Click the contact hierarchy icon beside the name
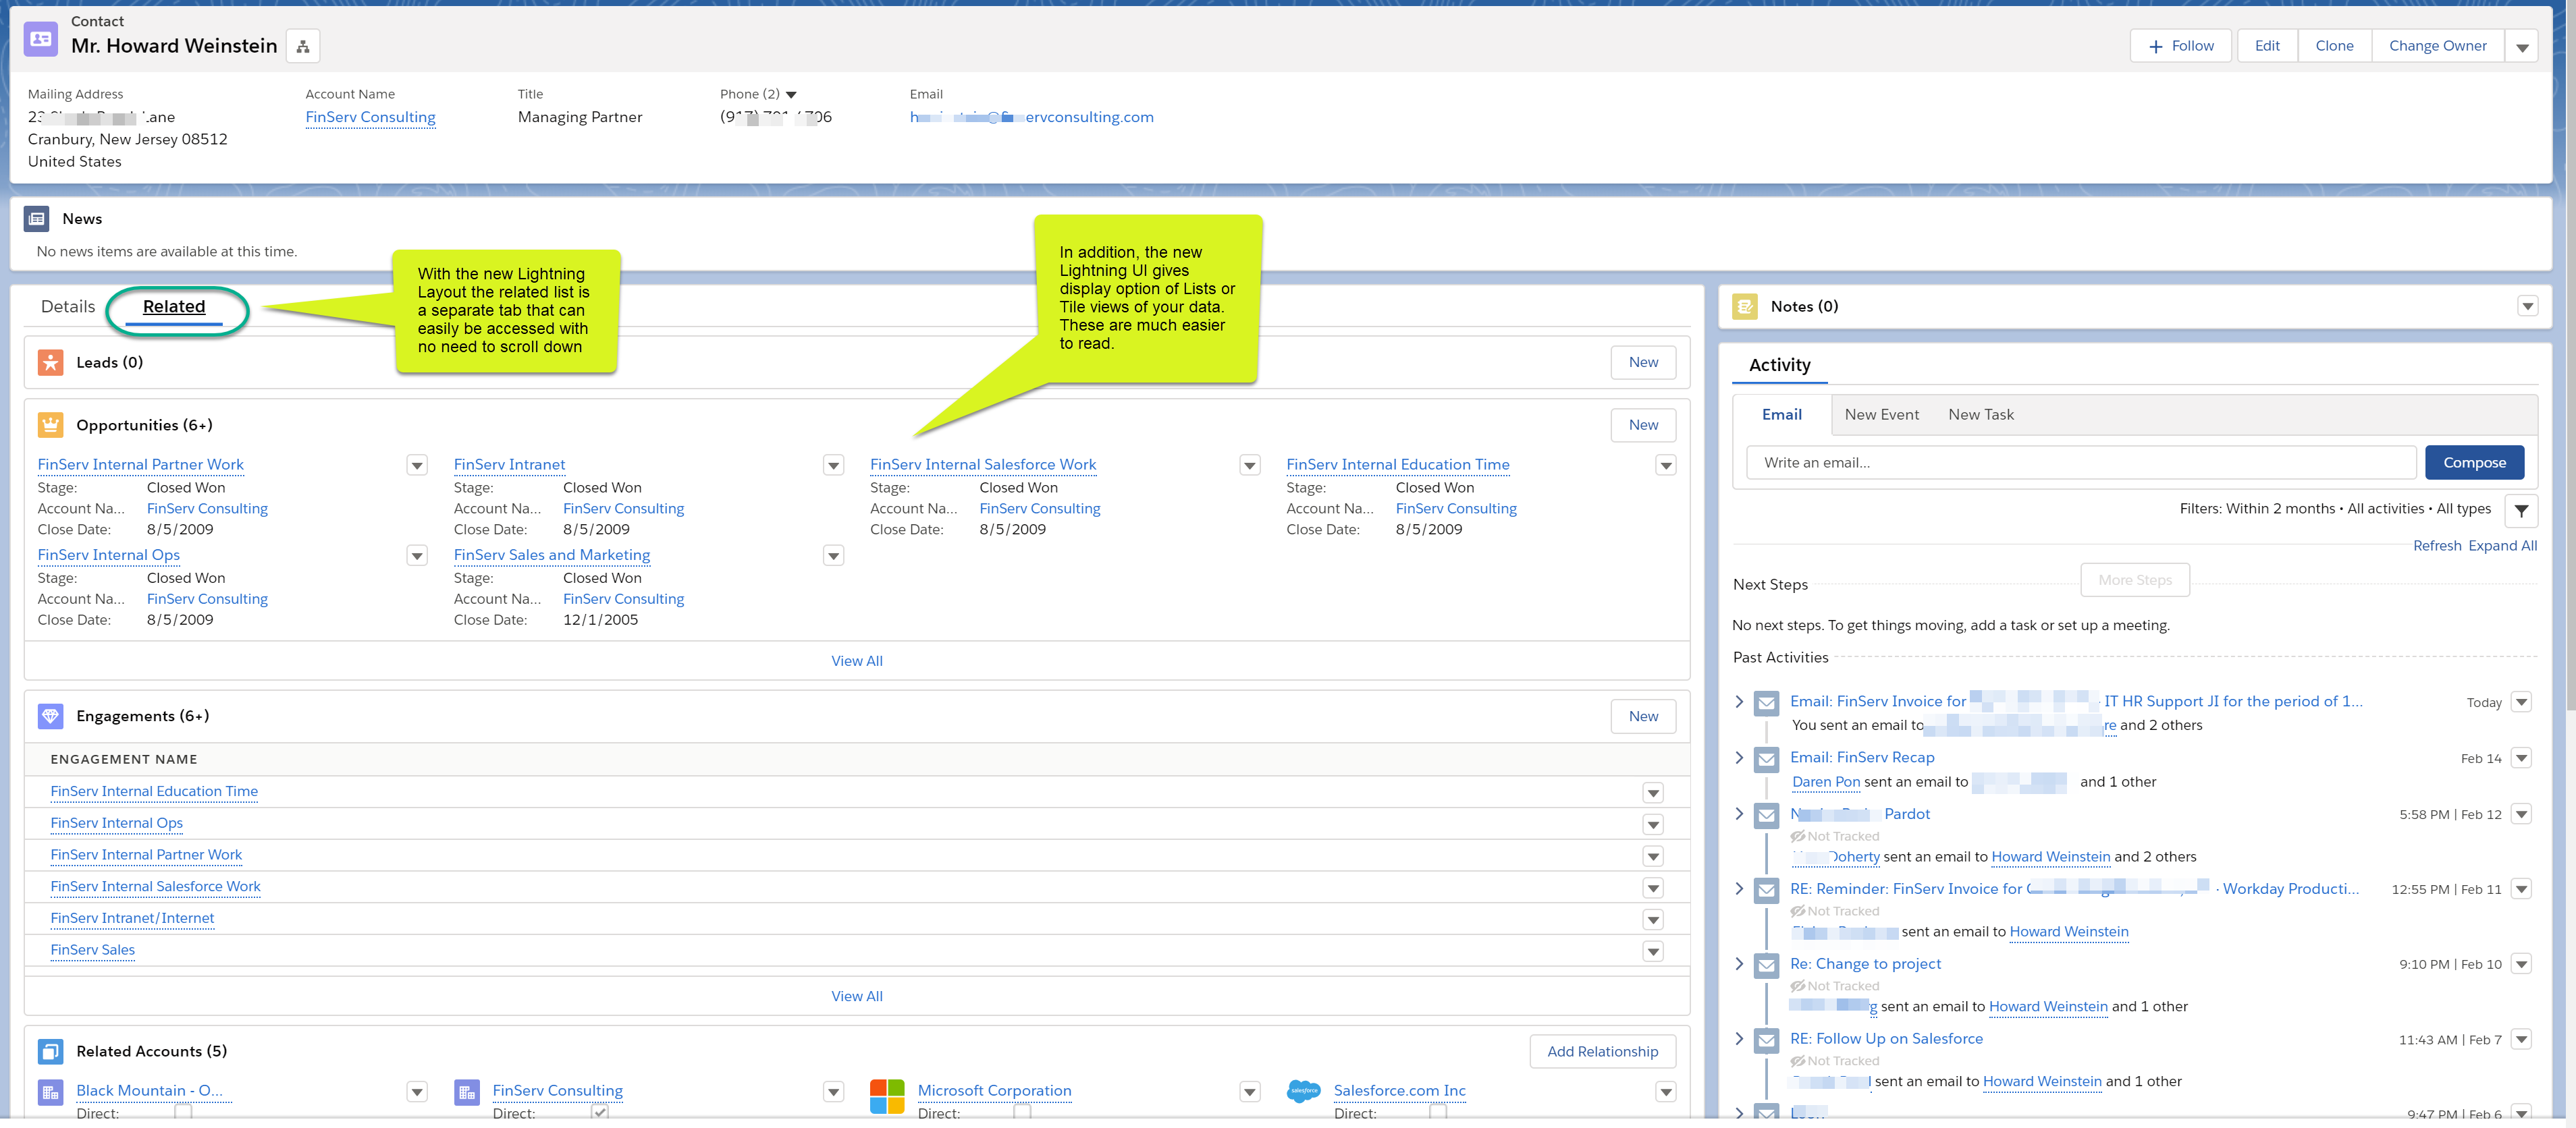The width and height of the screenshot is (2576, 1128). pos(303,46)
